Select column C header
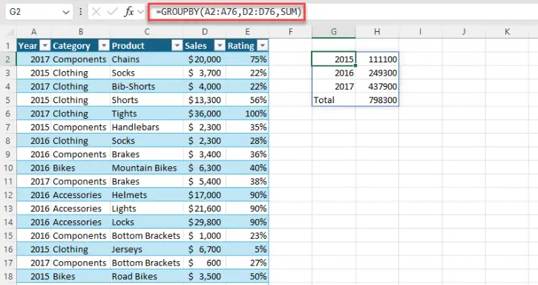 [x=147, y=32]
